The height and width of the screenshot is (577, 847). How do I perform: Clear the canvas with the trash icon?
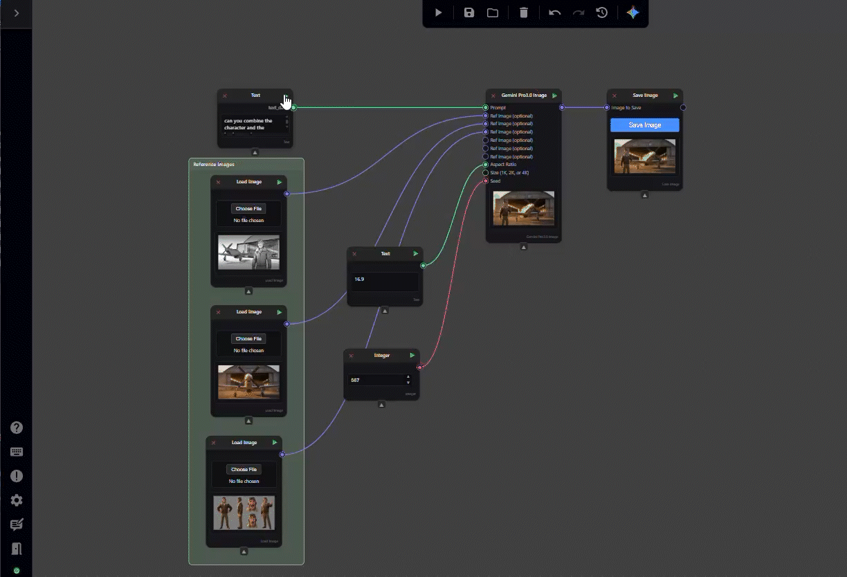point(524,12)
